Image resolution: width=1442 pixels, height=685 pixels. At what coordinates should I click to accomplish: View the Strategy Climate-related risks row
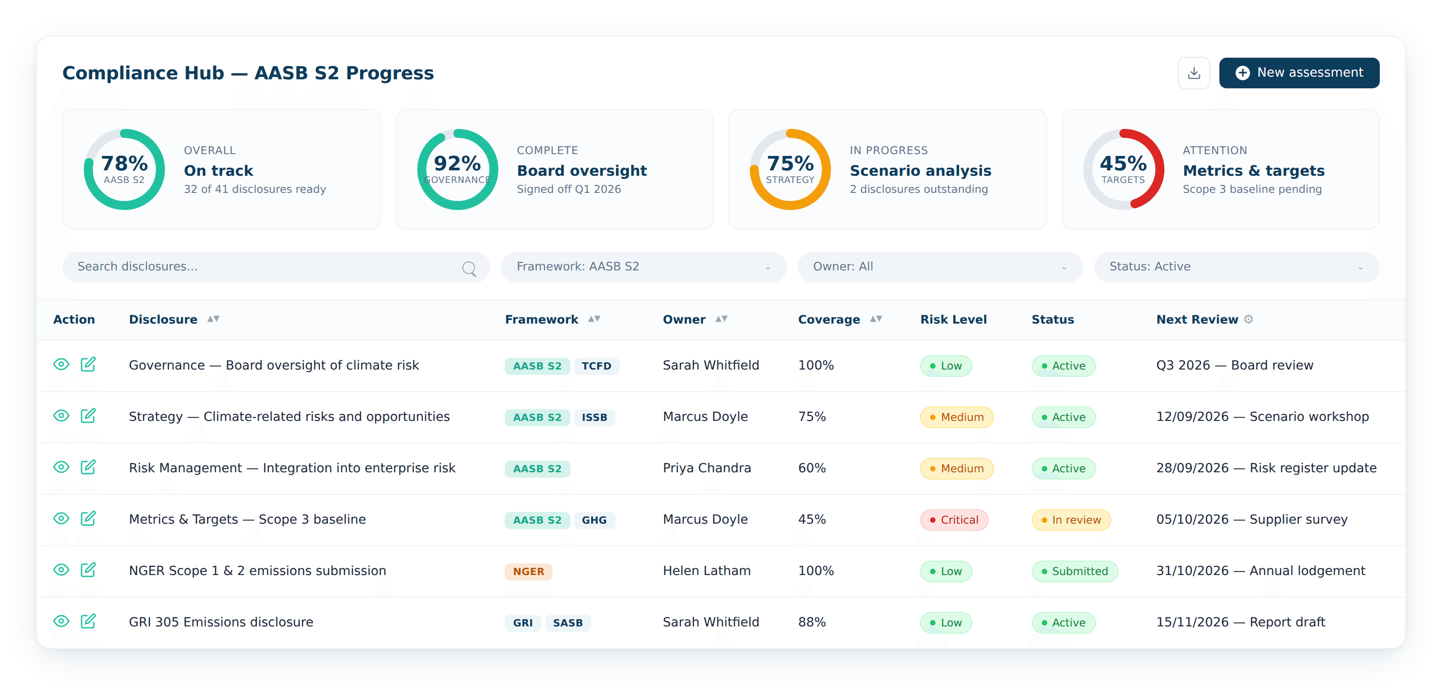pyautogui.click(x=61, y=416)
